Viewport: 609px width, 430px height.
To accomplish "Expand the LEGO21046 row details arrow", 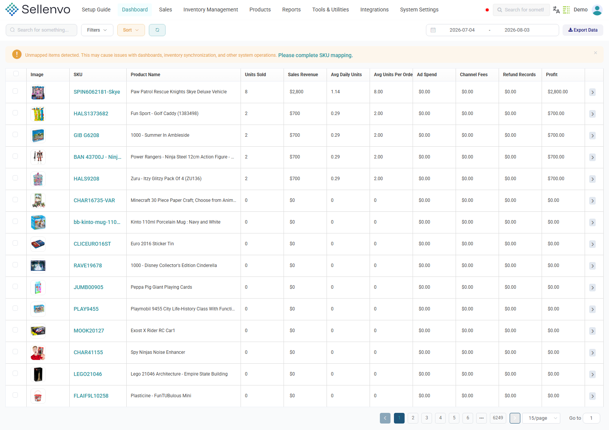I will (592, 374).
